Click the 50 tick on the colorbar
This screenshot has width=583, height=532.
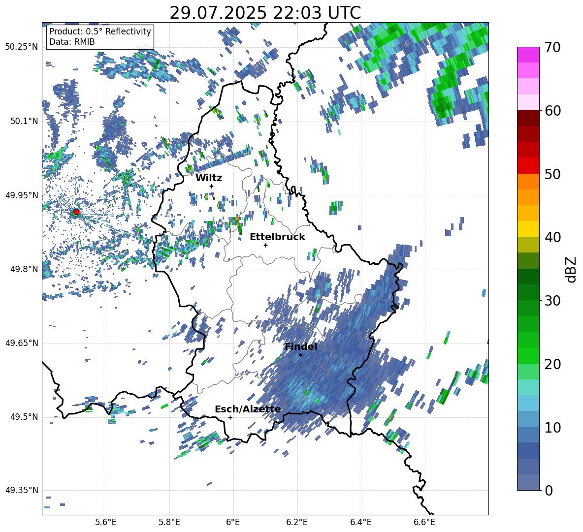coord(552,174)
